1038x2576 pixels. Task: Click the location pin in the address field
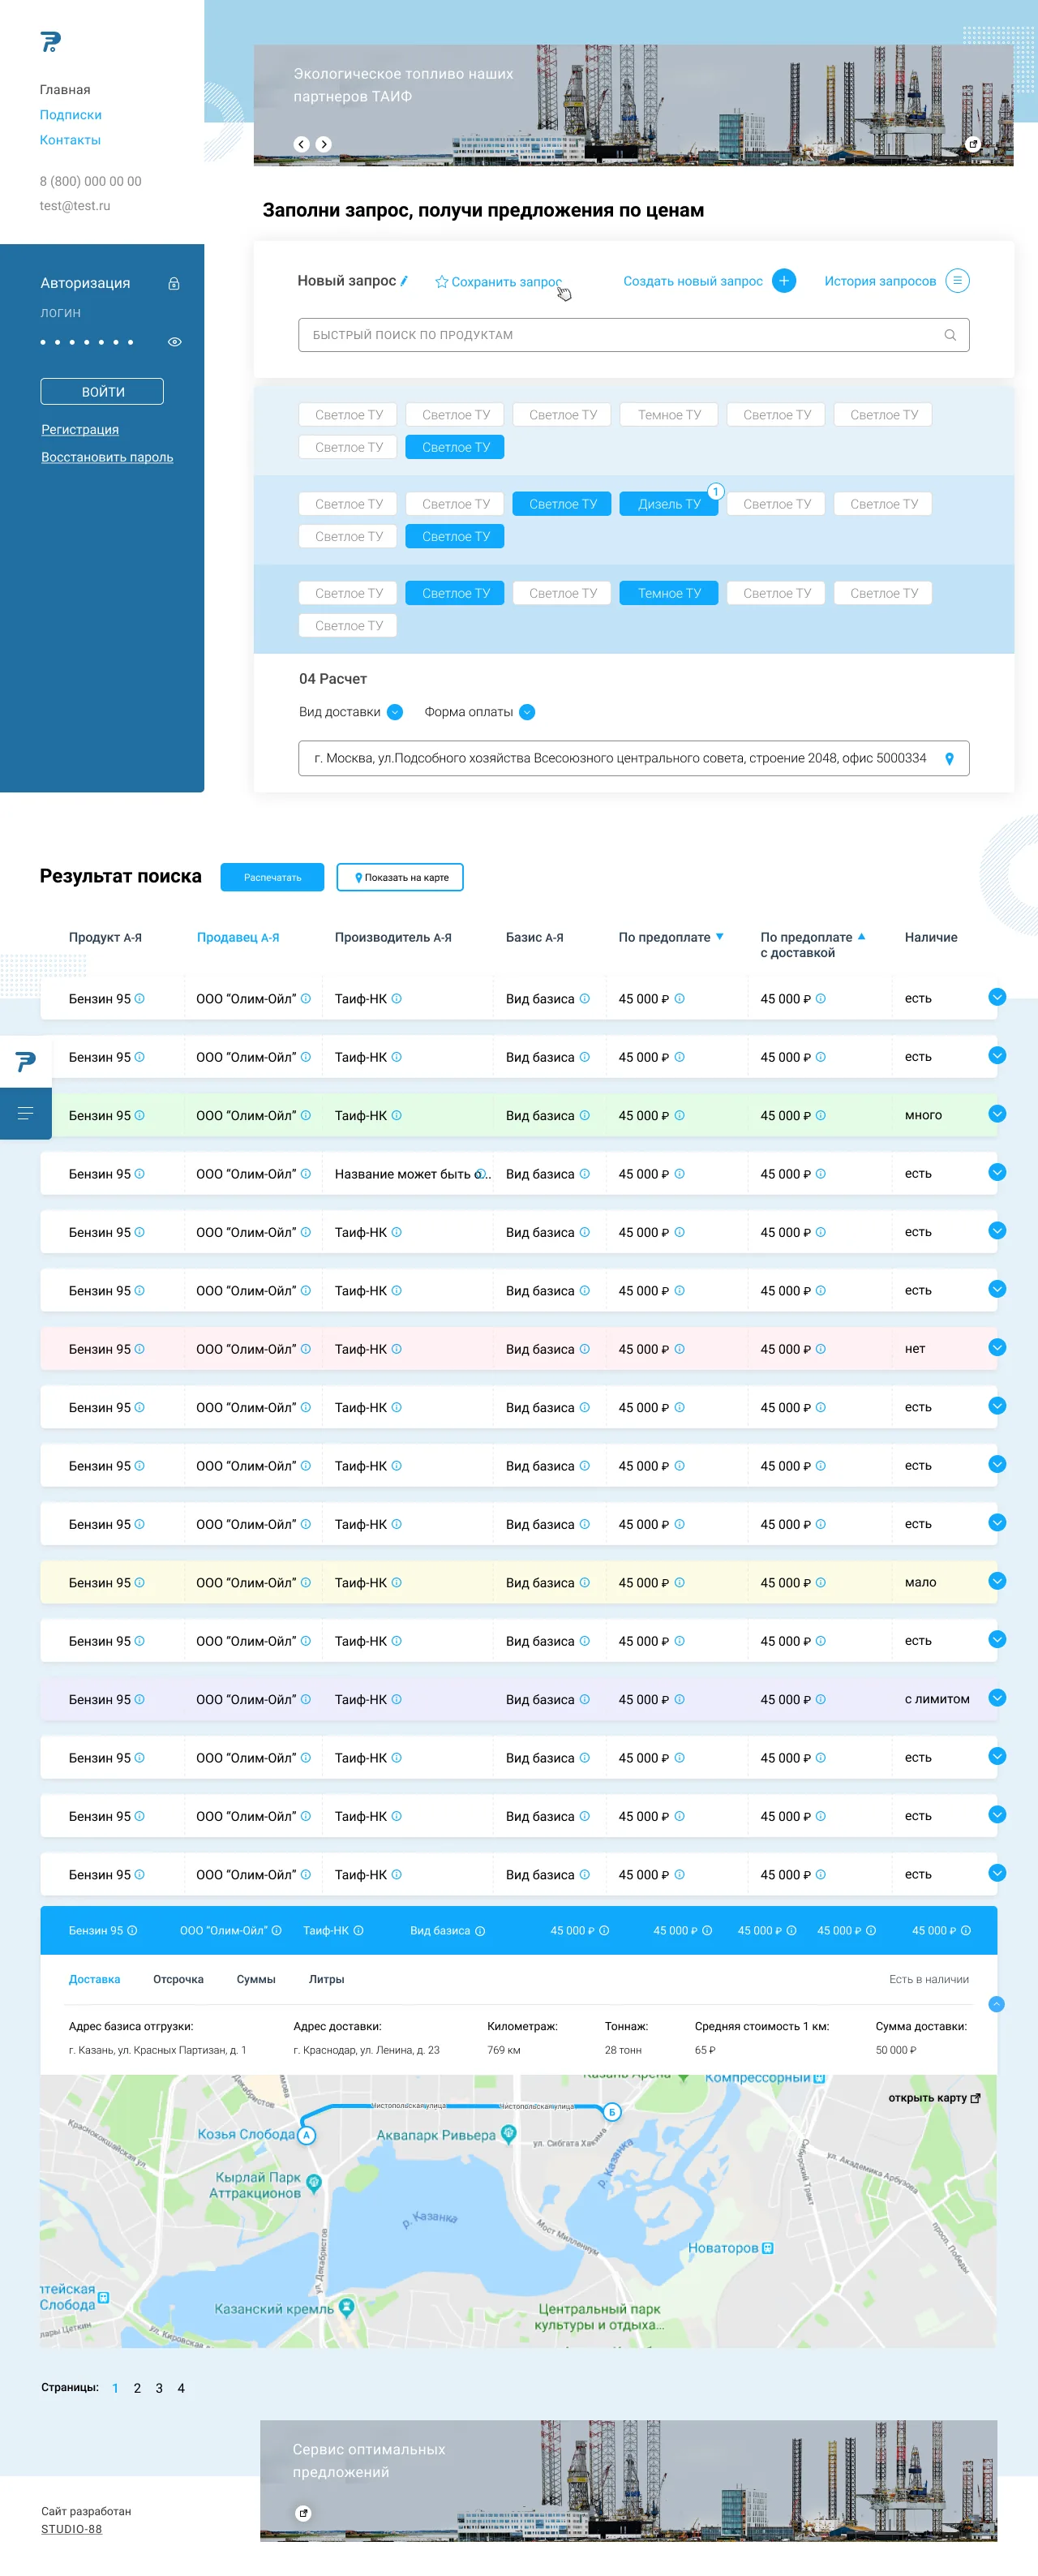(949, 759)
